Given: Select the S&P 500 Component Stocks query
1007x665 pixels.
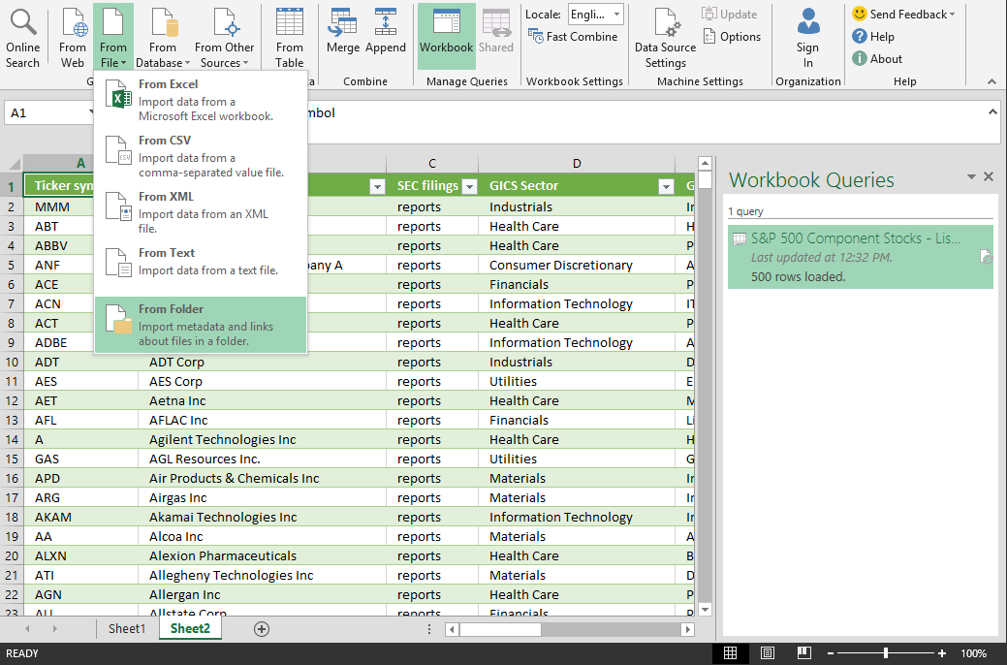Looking at the screenshot, I should [860, 256].
